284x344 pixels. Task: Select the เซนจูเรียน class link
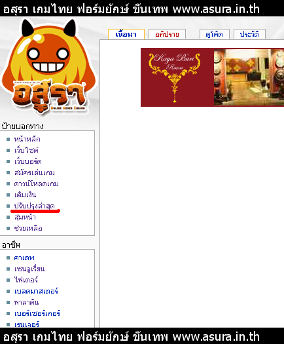point(29,269)
